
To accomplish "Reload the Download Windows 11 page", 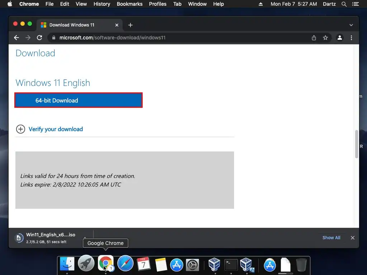I will click(x=39, y=38).
